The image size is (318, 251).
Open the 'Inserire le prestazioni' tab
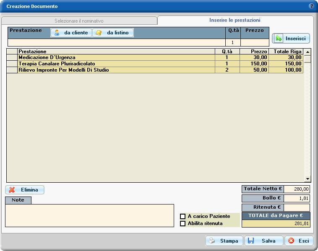(235, 20)
